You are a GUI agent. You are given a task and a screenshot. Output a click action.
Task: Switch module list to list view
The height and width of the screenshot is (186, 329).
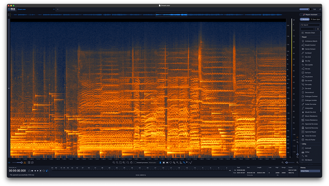(318, 29)
